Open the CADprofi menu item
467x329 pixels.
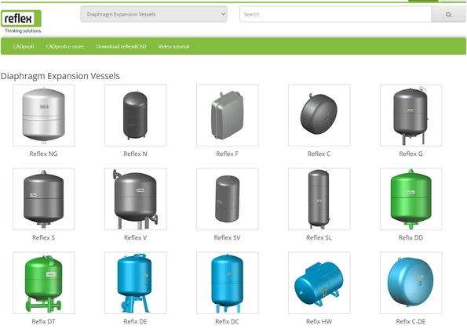click(x=24, y=46)
